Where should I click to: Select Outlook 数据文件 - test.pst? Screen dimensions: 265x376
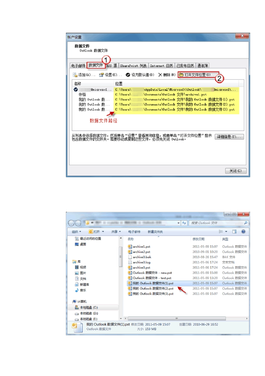(x=150, y=278)
